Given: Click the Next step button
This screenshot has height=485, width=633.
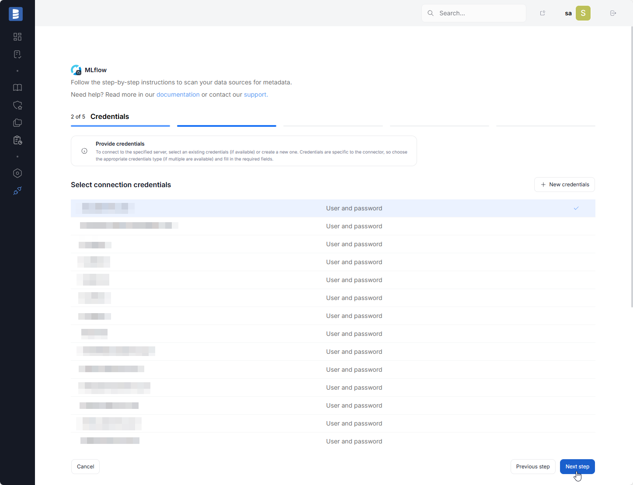Looking at the screenshot, I should (x=577, y=467).
